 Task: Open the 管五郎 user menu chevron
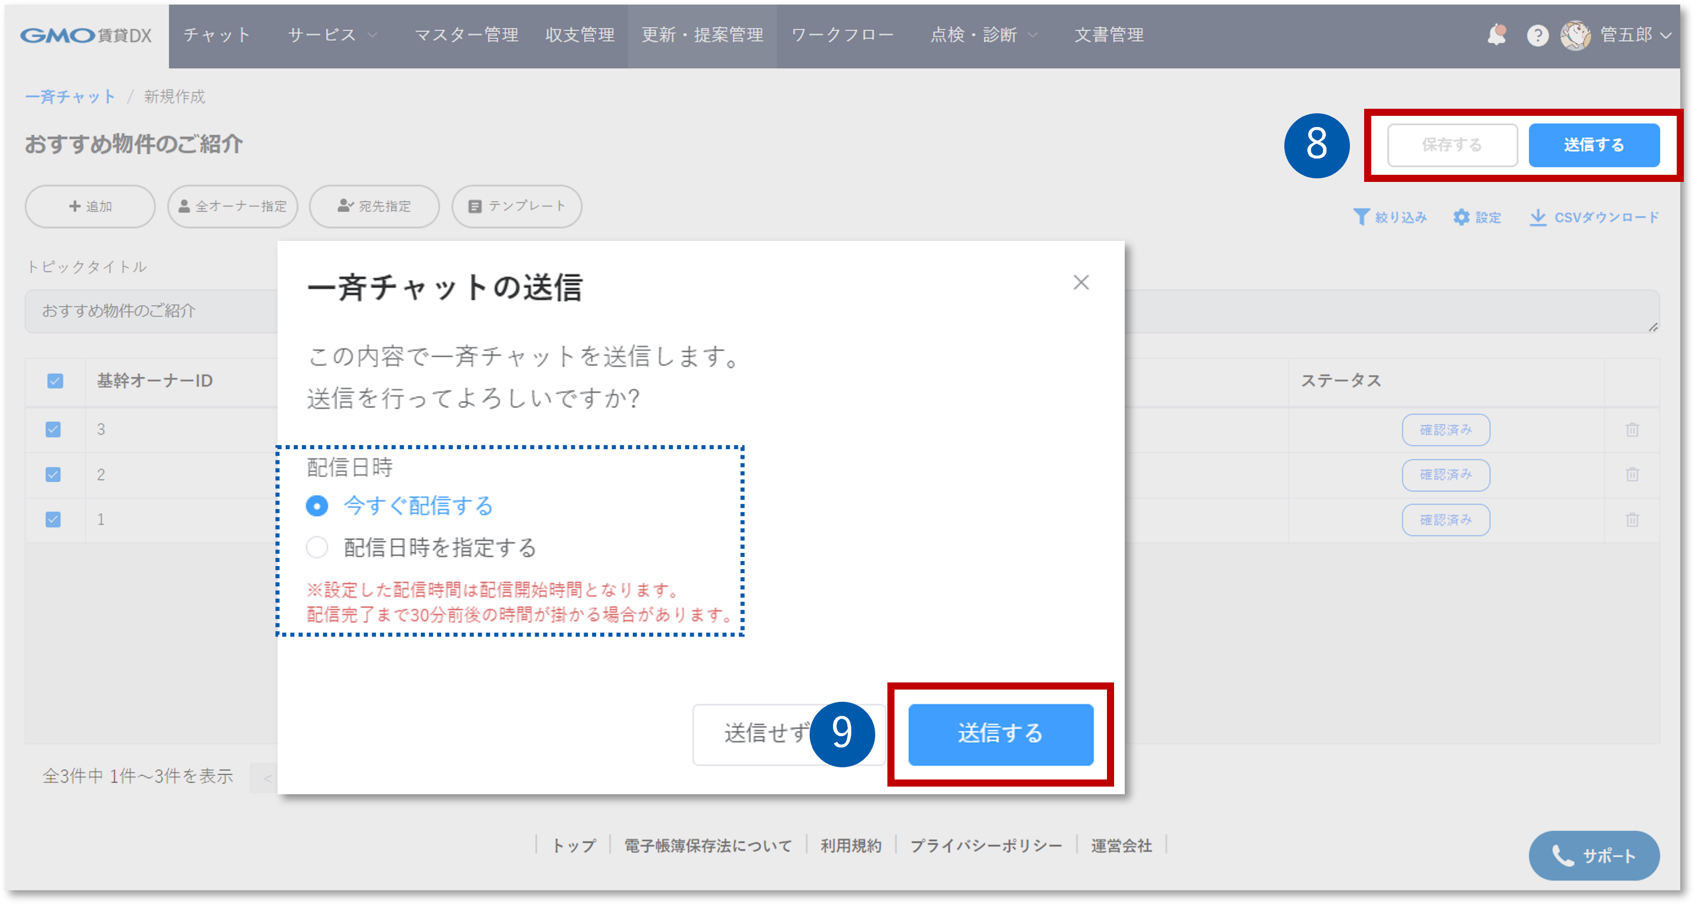[x=1666, y=36]
